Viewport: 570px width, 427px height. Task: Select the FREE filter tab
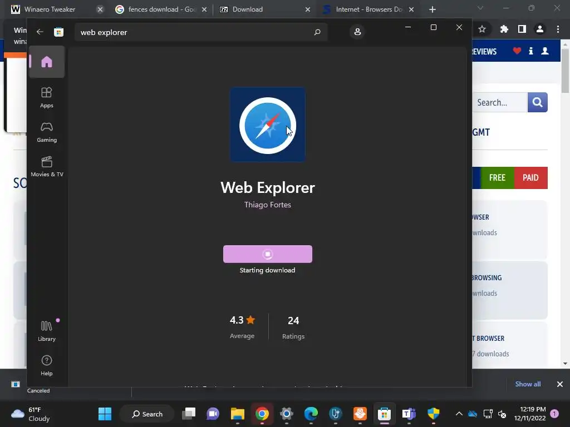(x=497, y=178)
